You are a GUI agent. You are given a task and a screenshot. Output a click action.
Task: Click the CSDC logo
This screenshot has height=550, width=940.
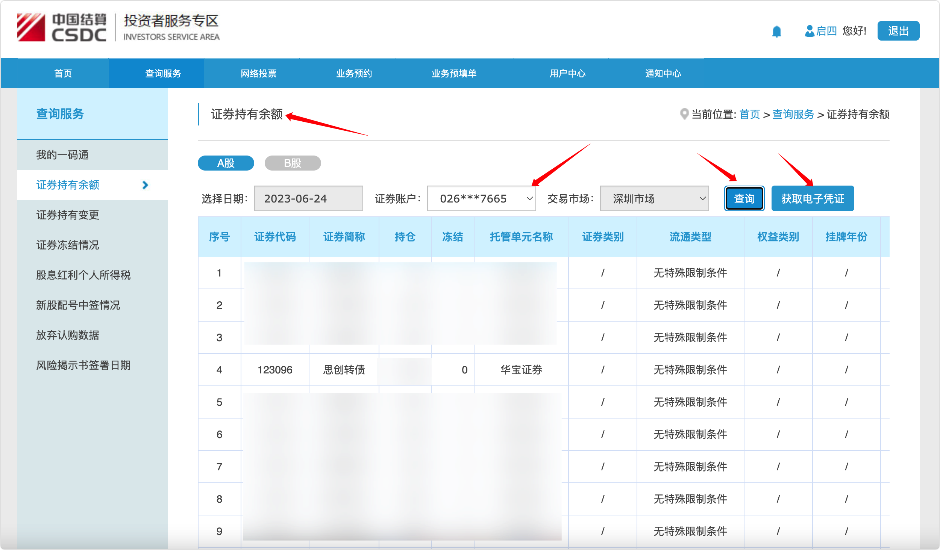click(62, 27)
